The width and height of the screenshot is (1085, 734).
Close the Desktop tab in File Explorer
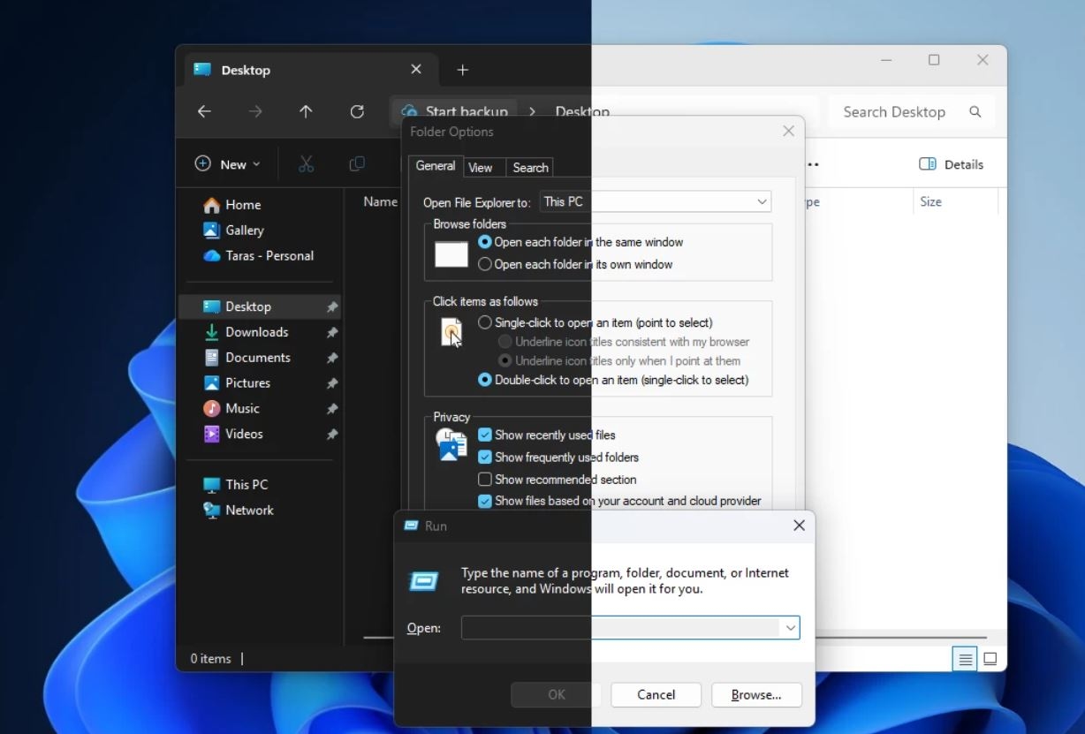[416, 69]
